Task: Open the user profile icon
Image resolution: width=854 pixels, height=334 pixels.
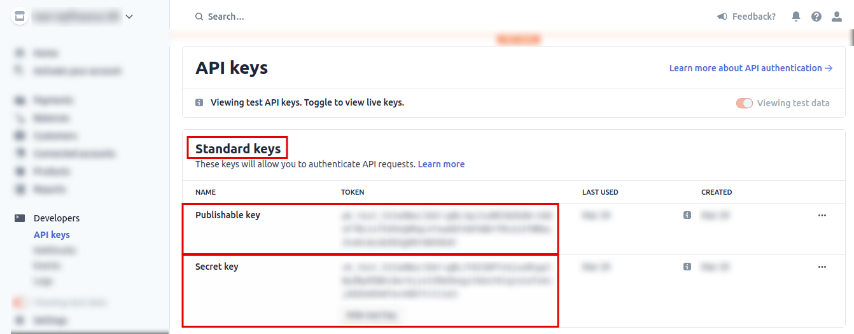Action: pos(837,17)
